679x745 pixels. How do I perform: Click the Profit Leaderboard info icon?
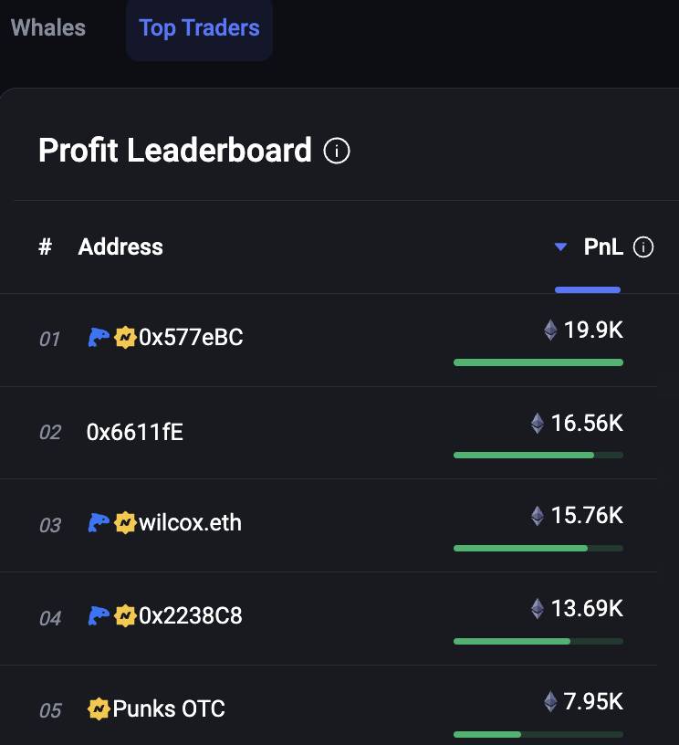pyautogui.click(x=337, y=151)
